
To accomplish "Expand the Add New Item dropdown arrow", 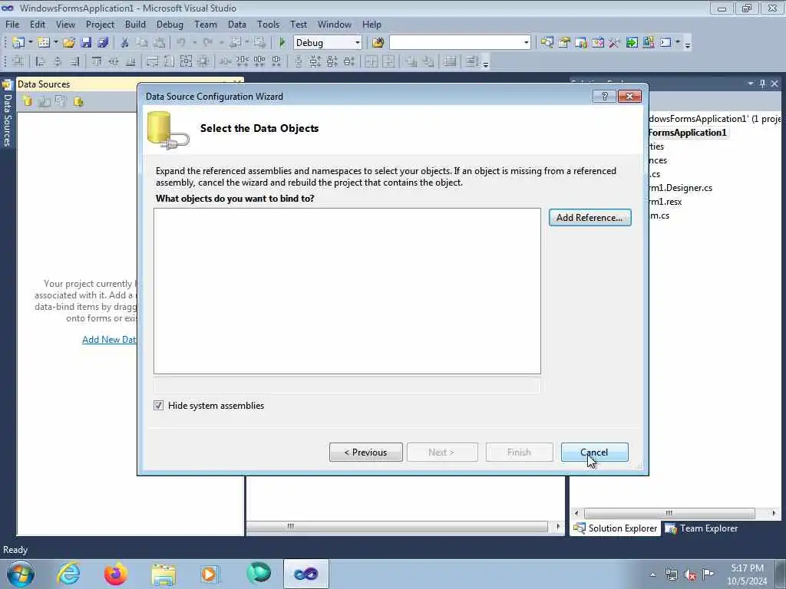I will [55, 43].
